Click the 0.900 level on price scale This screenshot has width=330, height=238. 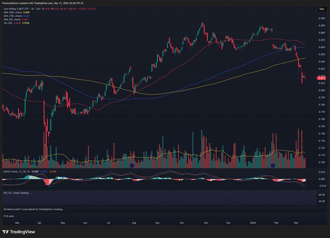[322, 18]
